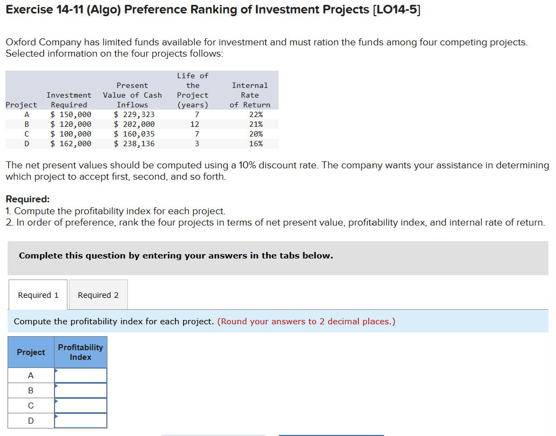The height and width of the screenshot is (436, 556).
Task: Switch to the Required 2 tab
Action: point(98,295)
